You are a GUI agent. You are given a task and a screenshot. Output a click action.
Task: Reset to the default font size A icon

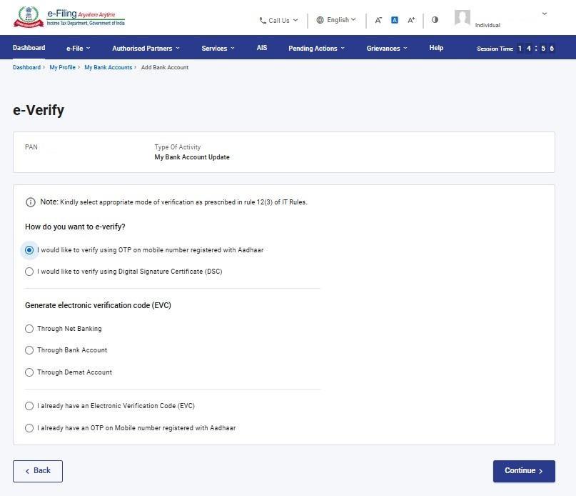click(395, 20)
